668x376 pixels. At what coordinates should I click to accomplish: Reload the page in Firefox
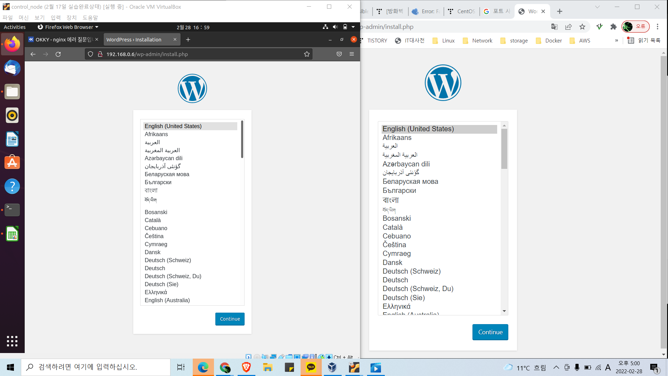click(58, 54)
